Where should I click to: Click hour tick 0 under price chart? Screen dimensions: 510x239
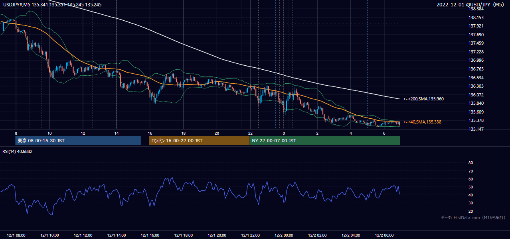[x=284, y=133]
